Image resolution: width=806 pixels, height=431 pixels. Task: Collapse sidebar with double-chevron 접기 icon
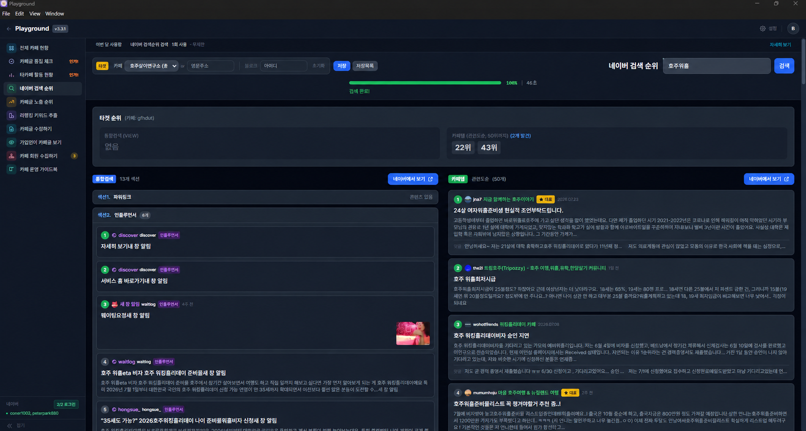(x=9, y=425)
